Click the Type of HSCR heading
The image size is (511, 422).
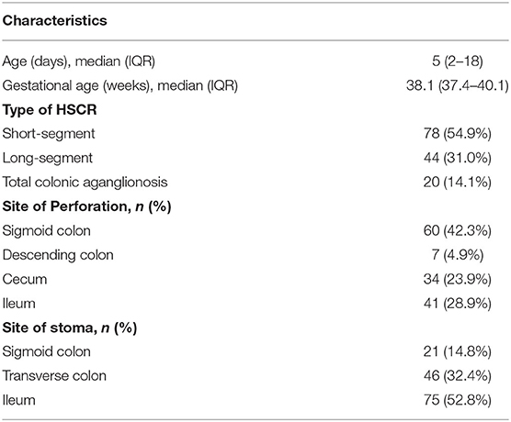point(50,110)
